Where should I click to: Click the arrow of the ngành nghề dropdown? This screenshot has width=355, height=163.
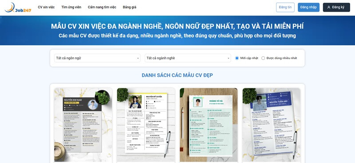pos(229,58)
